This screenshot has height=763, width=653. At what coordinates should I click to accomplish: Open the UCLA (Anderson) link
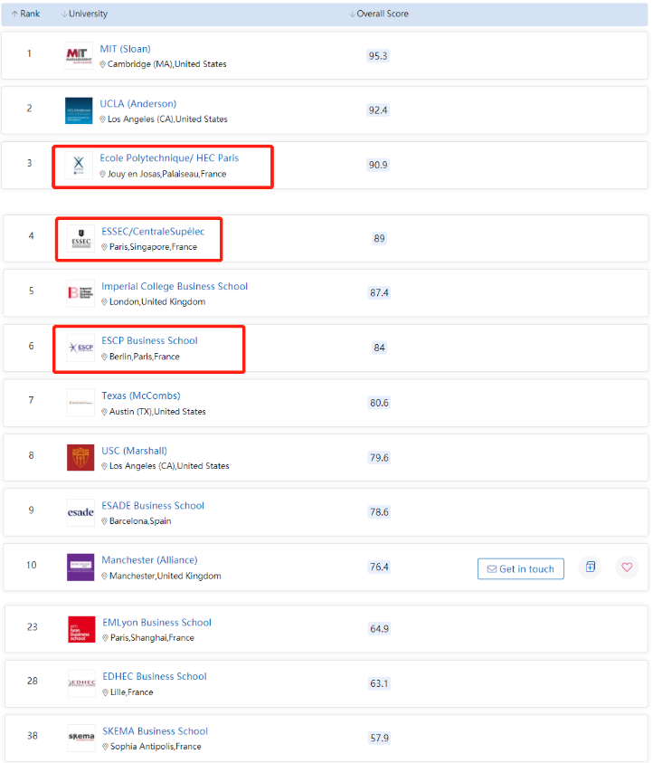(x=138, y=104)
